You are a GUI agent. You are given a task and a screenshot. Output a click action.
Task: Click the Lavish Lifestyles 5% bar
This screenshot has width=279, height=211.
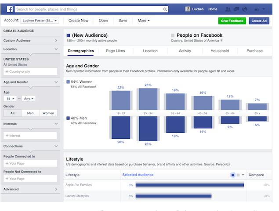pyautogui.click(x=174, y=196)
